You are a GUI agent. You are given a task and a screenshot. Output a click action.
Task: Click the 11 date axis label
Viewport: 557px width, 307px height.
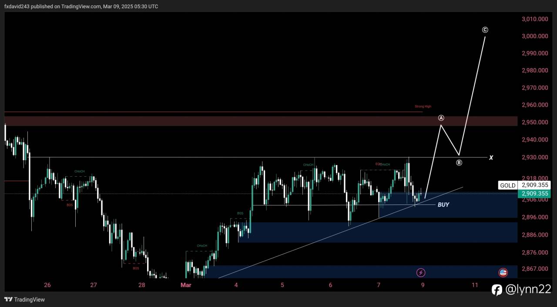click(x=475, y=285)
